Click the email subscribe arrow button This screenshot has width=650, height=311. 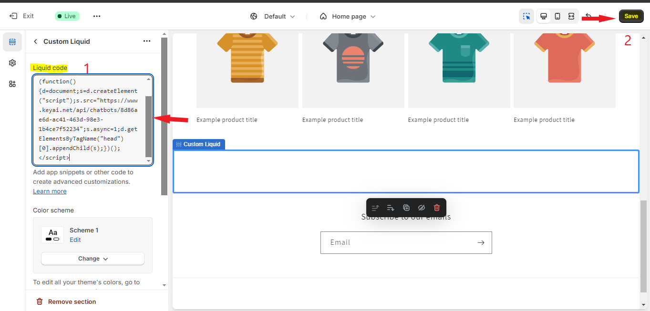481,242
